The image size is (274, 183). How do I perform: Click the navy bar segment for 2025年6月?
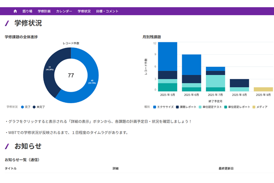click(192, 79)
